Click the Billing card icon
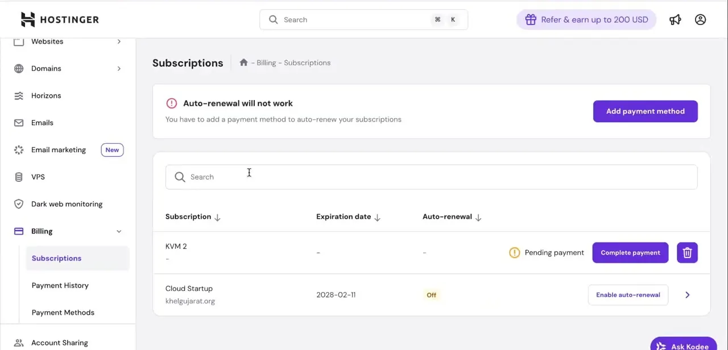Image resolution: width=728 pixels, height=350 pixels. click(19, 231)
